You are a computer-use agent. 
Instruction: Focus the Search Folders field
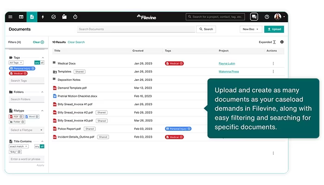pos(26,99)
